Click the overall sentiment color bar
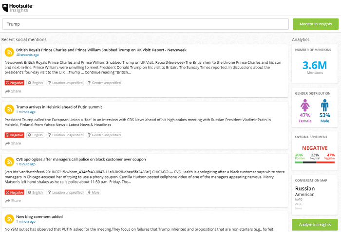 tap(315, 162)
